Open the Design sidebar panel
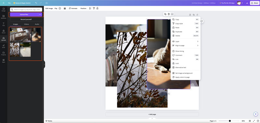This screenshot has height=123, width=260. pyautogui.click(x=4, y=9)
